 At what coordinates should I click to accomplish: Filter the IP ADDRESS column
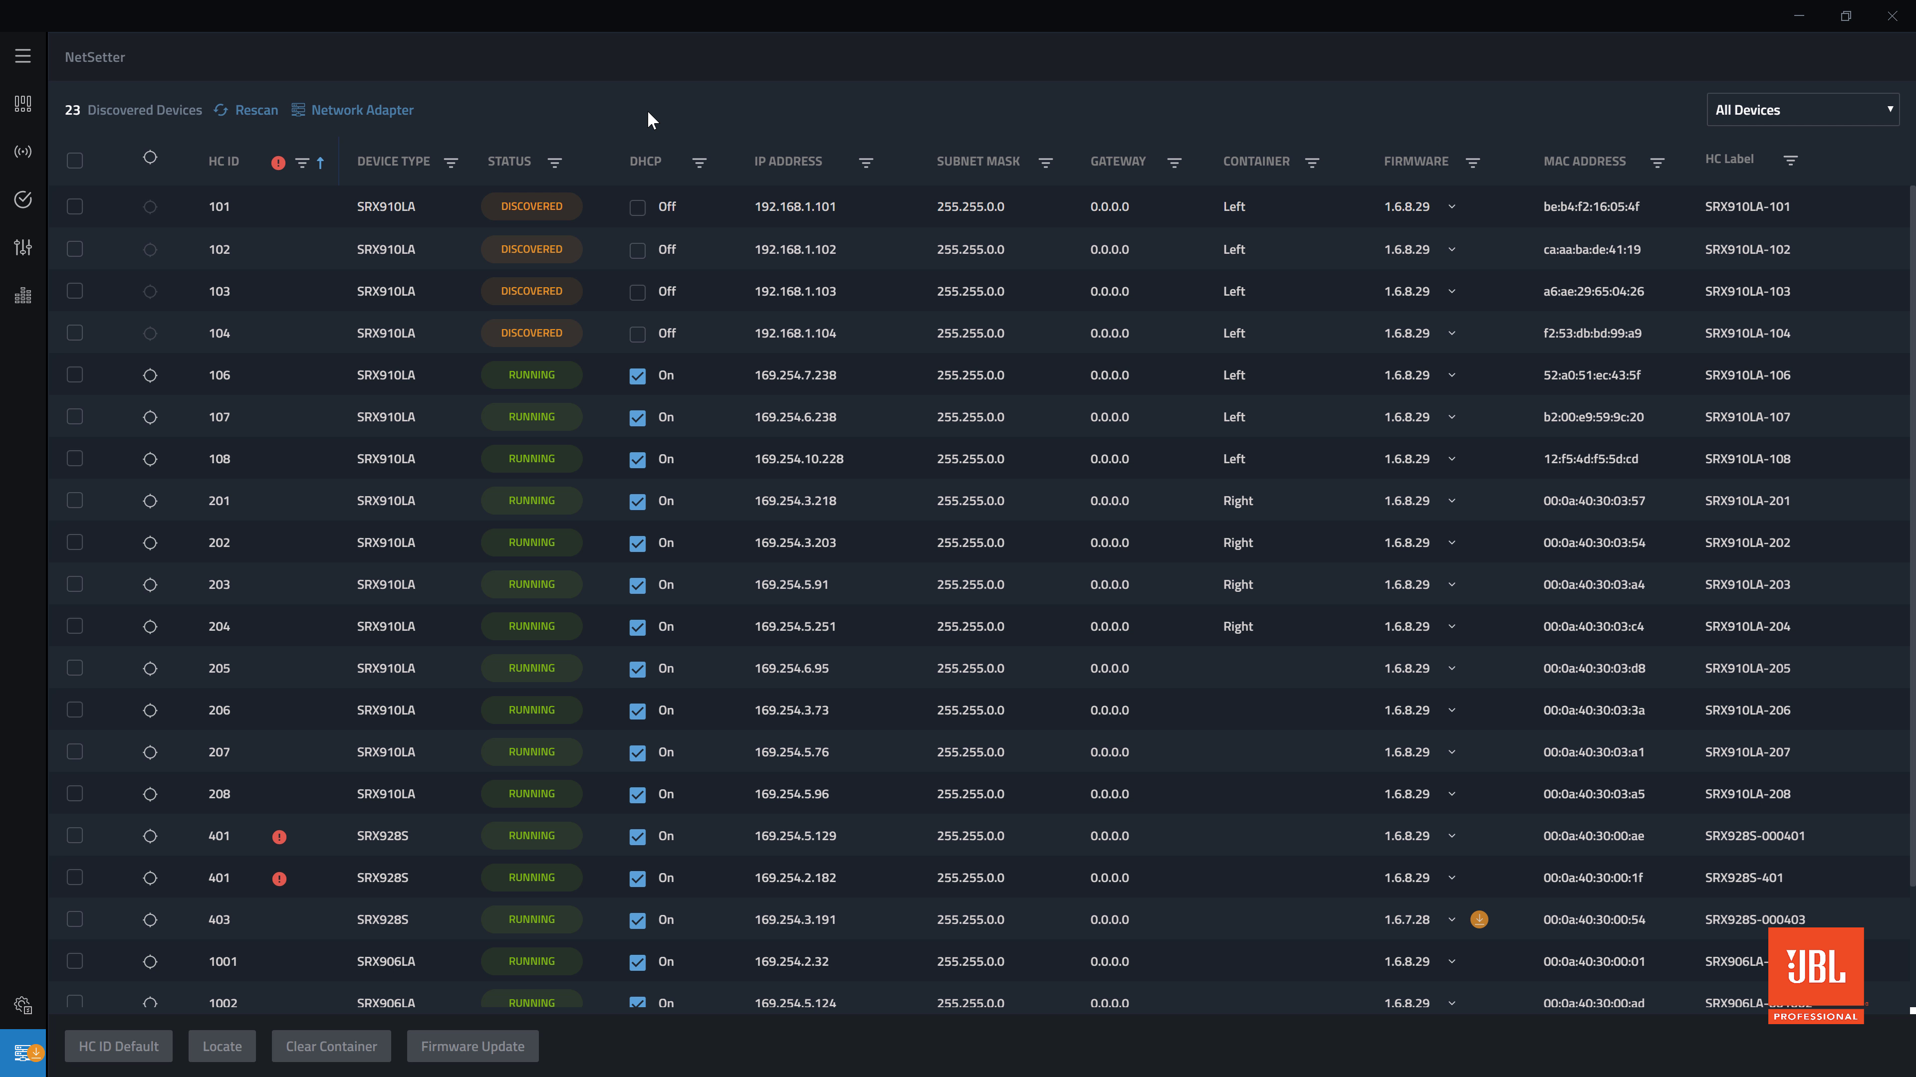[866, 163]
